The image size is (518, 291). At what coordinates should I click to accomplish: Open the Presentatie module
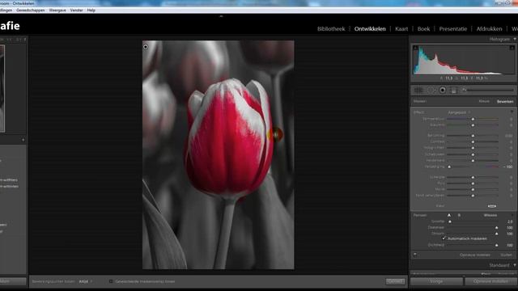[x=453, y=29]
